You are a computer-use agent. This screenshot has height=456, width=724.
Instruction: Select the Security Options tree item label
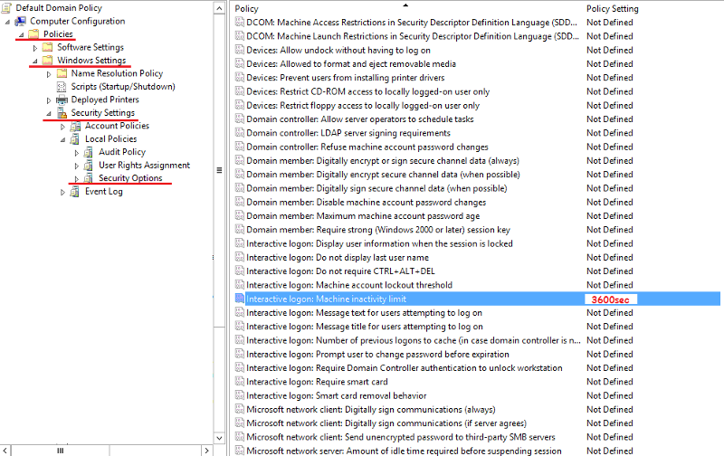coord(130,178)
